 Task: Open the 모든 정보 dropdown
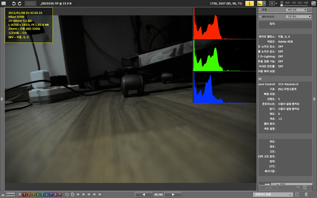click(298, 17)
